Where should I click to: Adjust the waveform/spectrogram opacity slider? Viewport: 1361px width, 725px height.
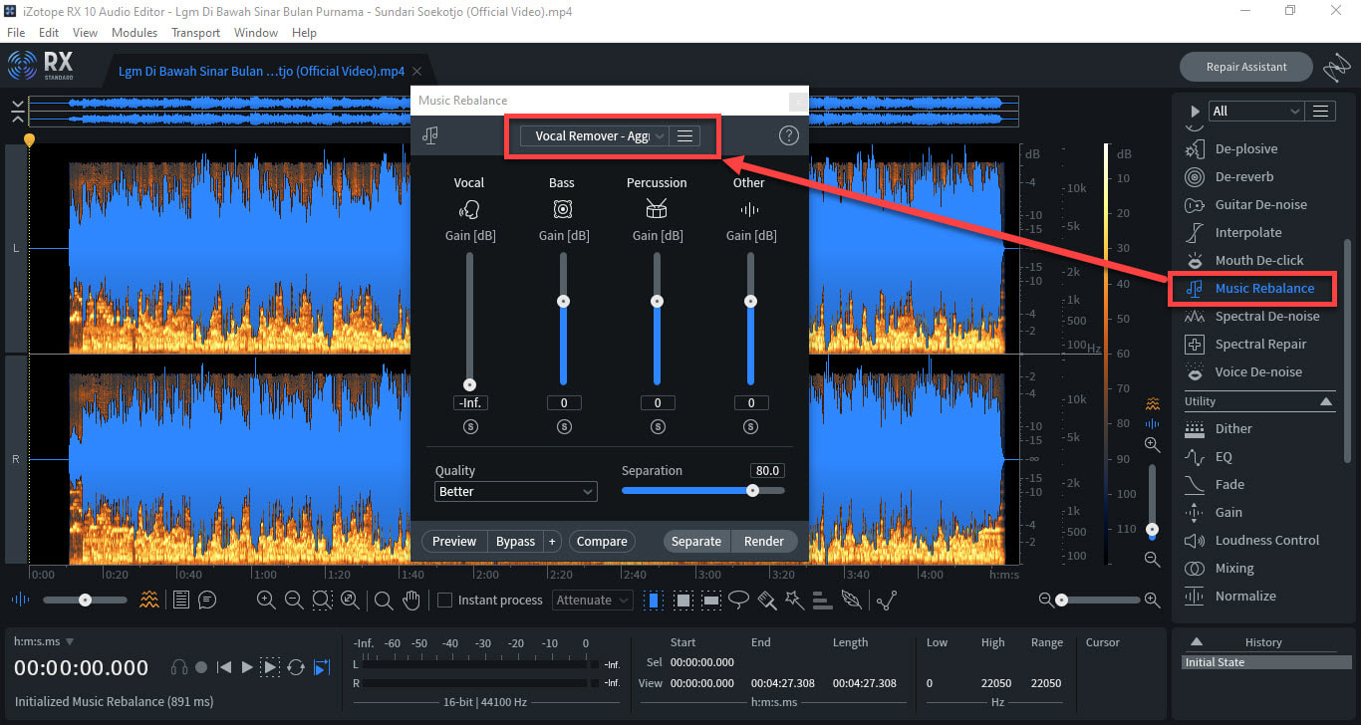click(x=85, y=600)
